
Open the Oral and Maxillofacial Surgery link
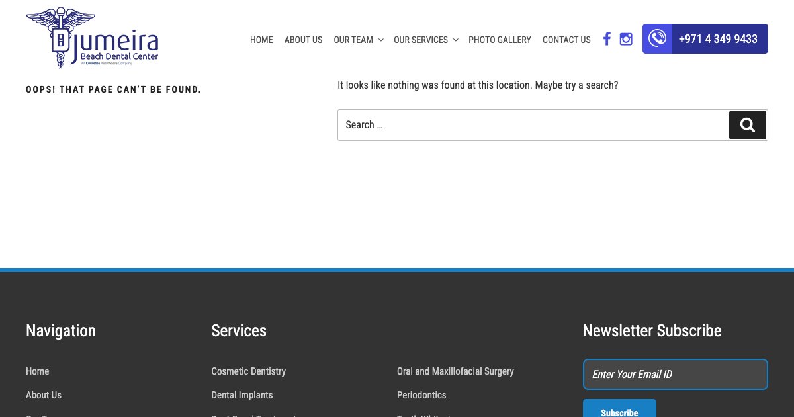(455, 371)
